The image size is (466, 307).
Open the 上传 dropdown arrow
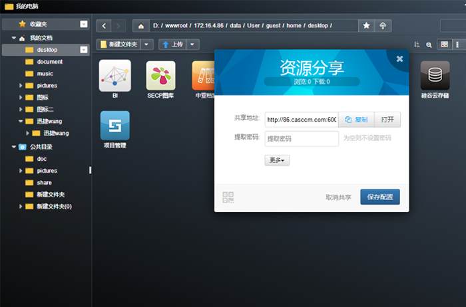click(x=192, y=45)
